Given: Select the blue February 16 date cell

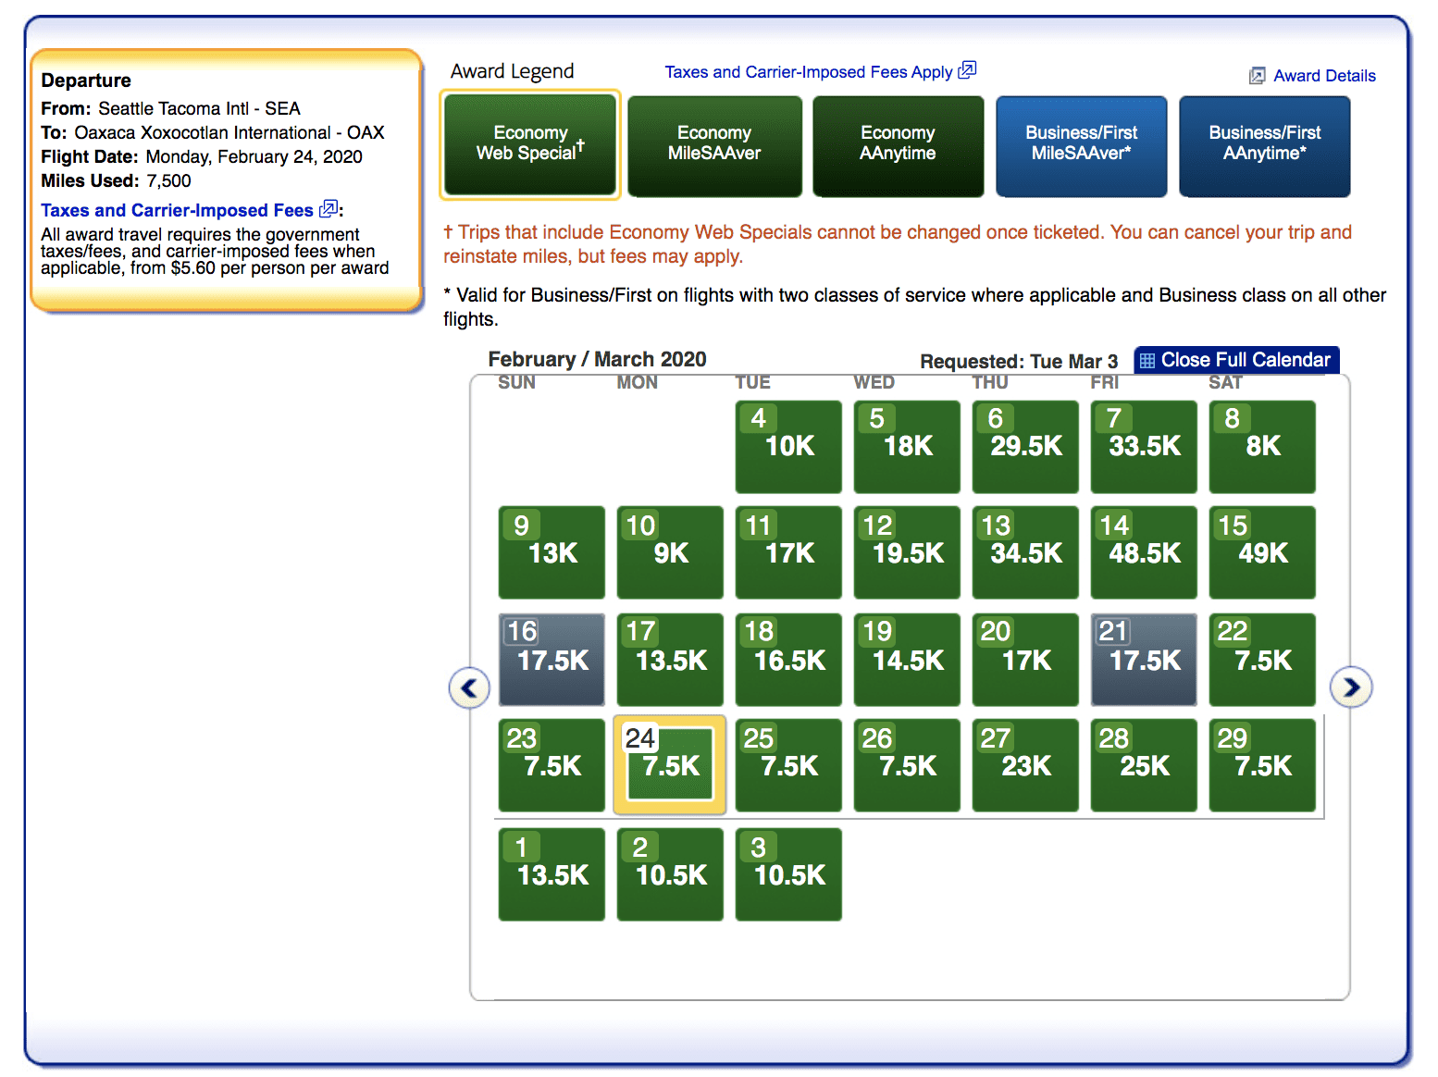Looking at the screenshot, I should (x=552, y=659).
